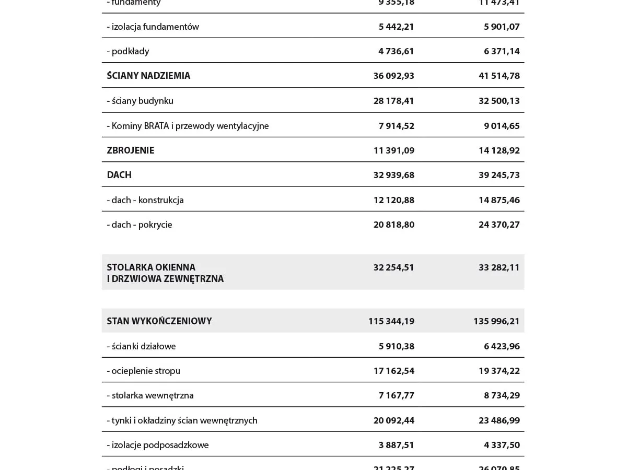Click the 'ścianki działowe' row label
The width and height of the screenshot is (627, 470).
[141, 346]
